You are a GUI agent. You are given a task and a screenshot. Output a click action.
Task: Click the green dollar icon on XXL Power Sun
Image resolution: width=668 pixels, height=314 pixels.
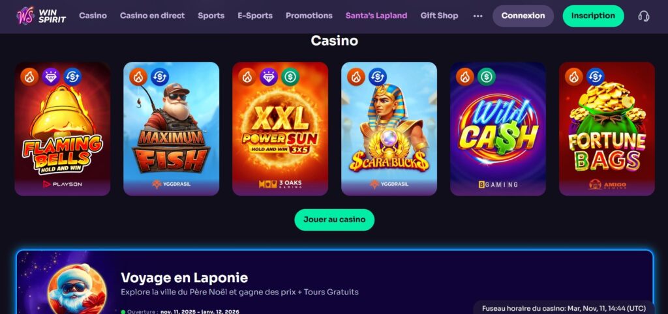[290, 77]
